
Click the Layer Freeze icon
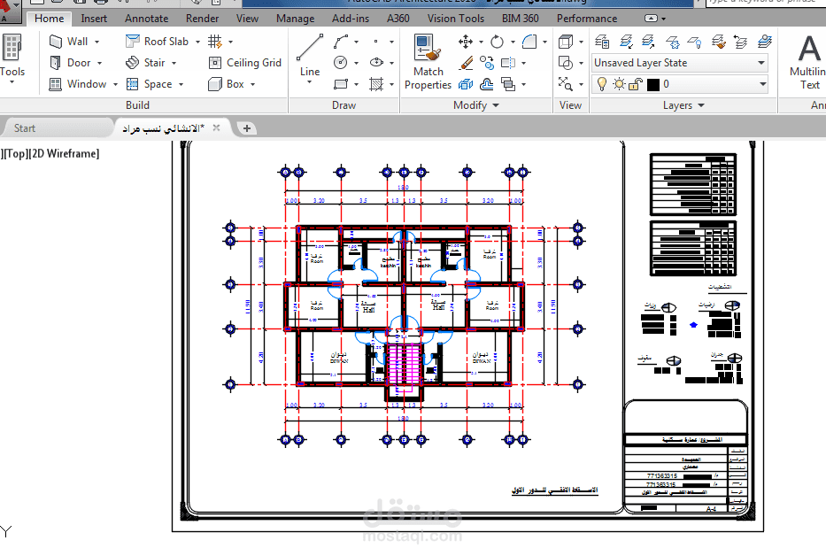pos(673,41)
